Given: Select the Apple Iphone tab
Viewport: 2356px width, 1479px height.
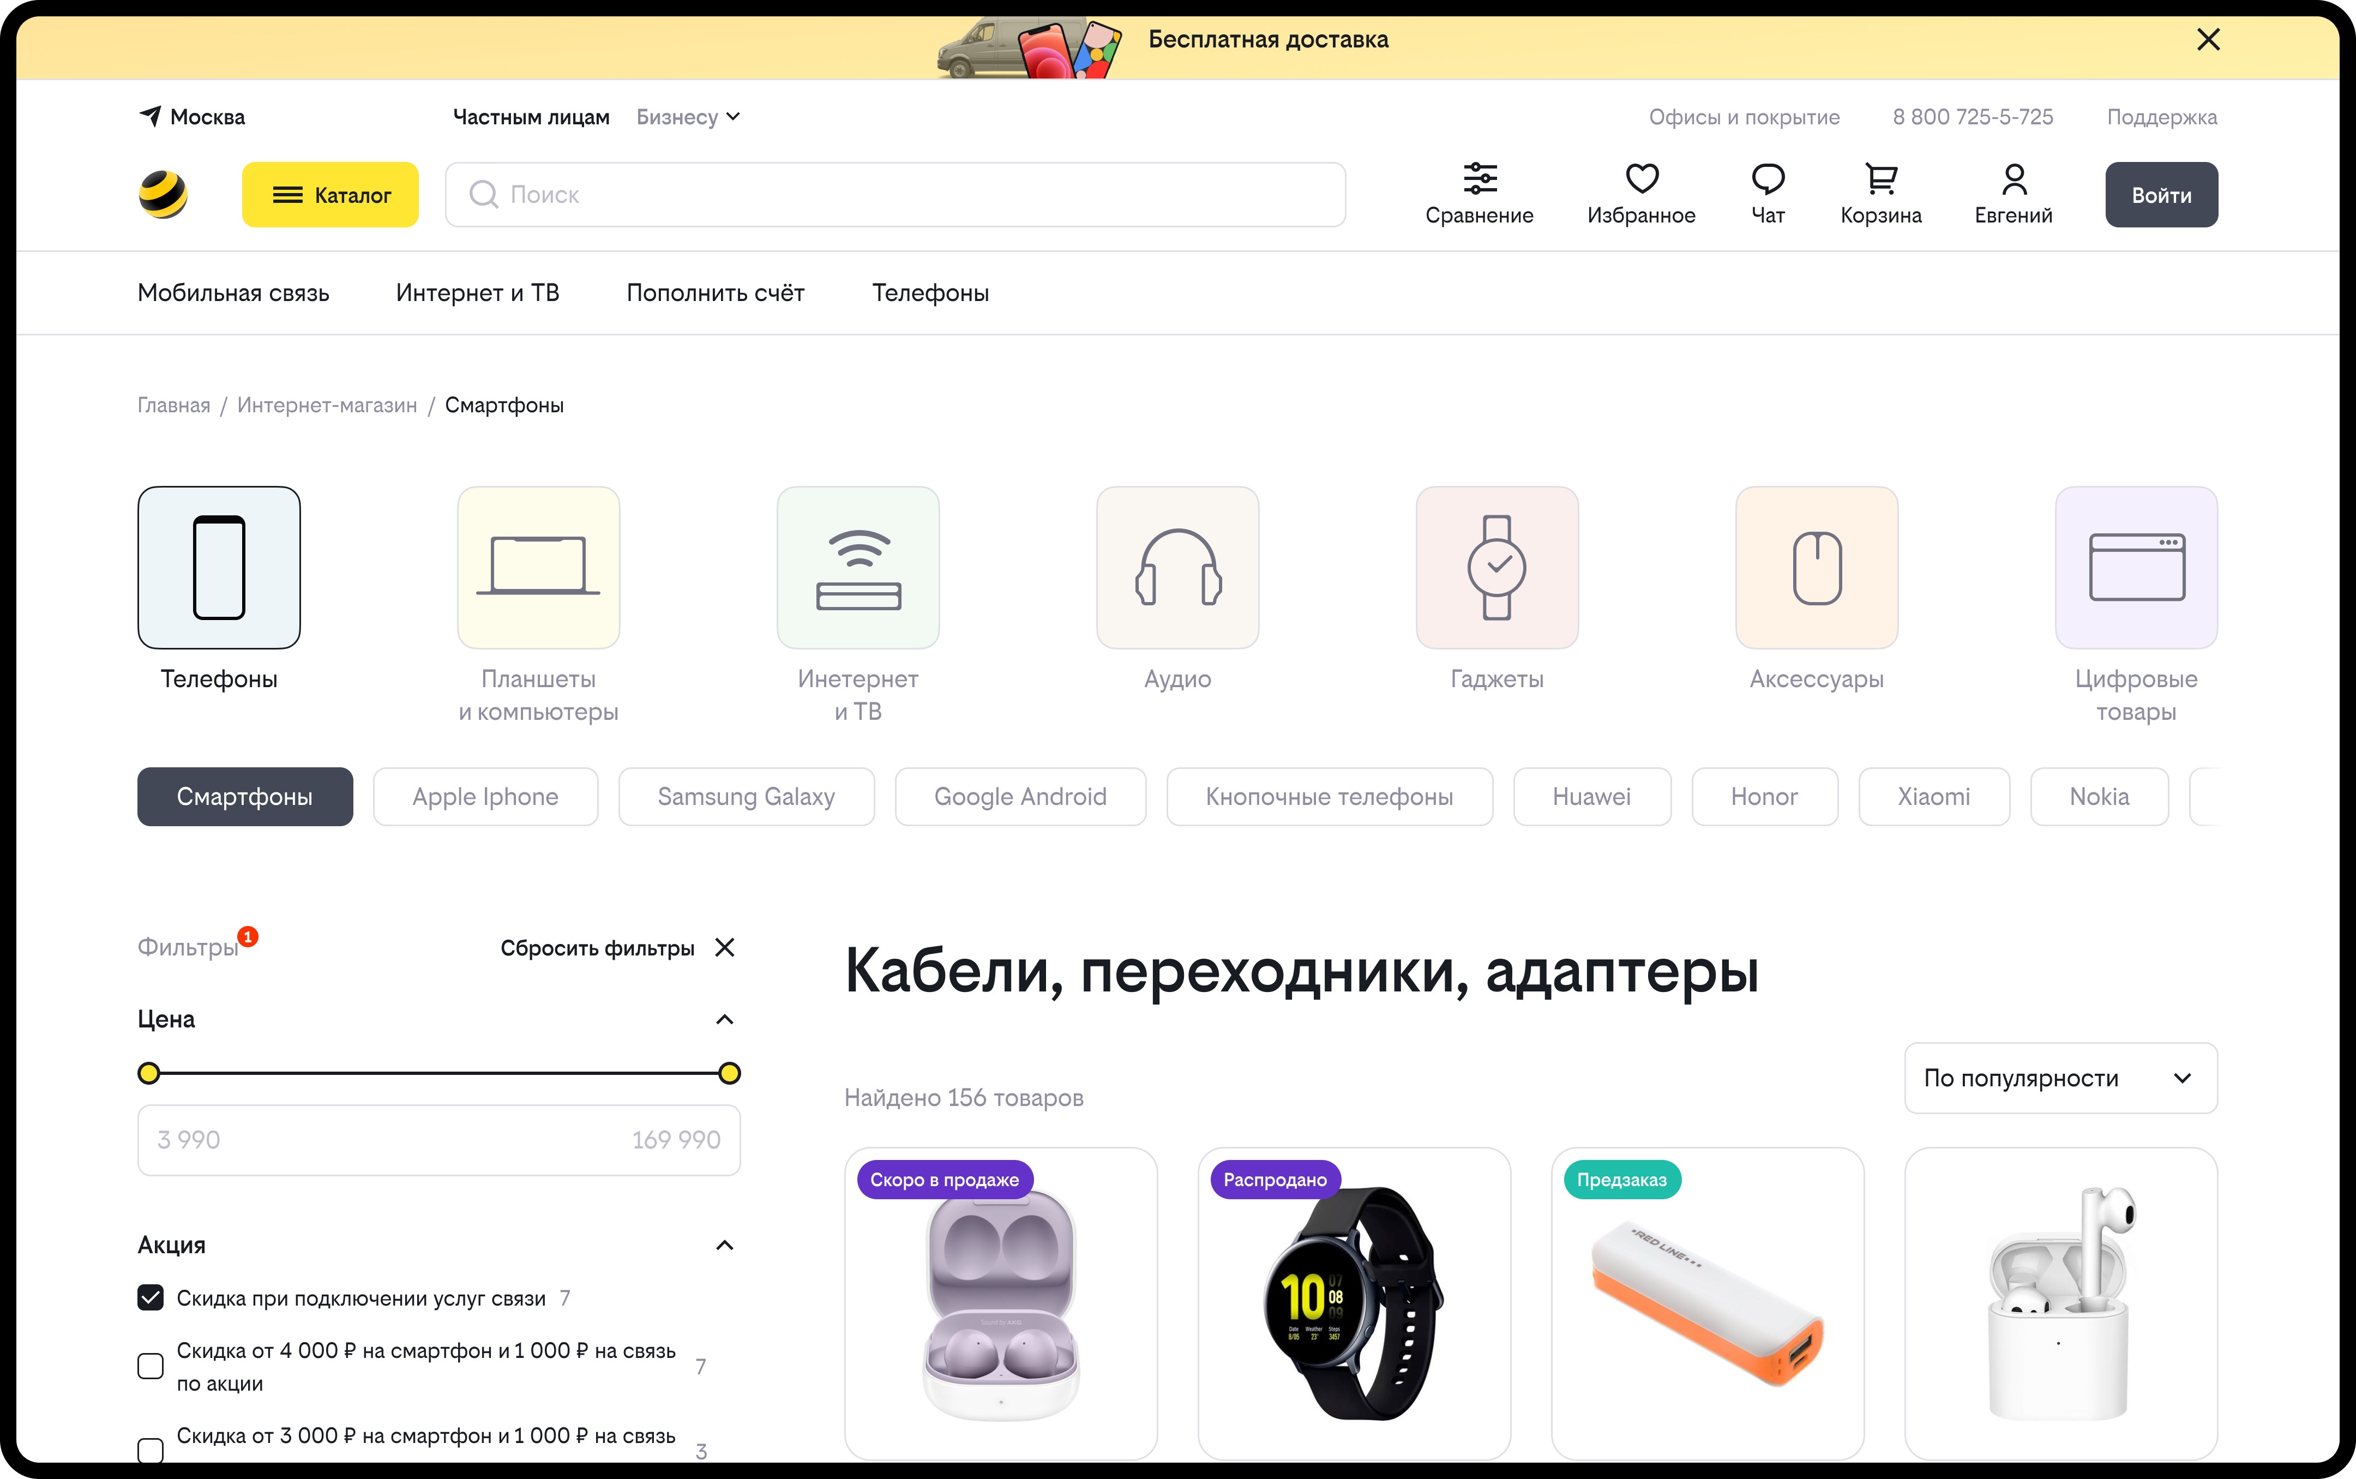Looking at the screenshot, I should click(485, 796).
